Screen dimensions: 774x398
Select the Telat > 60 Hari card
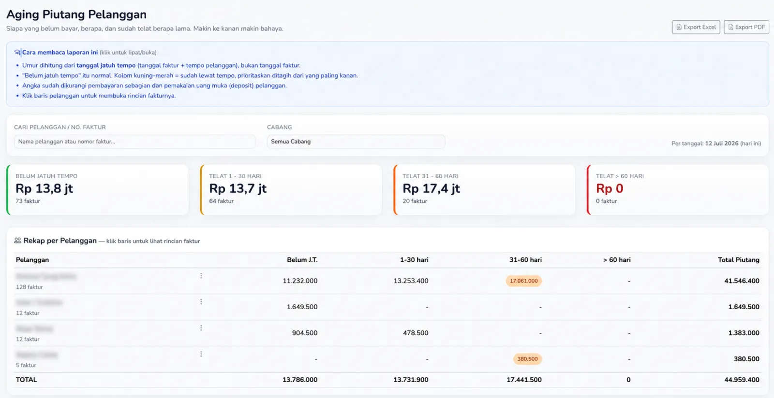click(x=678, y=190)
